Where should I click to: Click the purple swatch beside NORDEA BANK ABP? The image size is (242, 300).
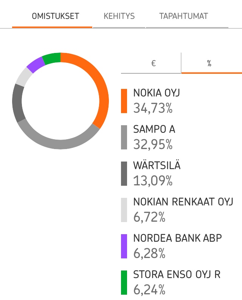124,246
